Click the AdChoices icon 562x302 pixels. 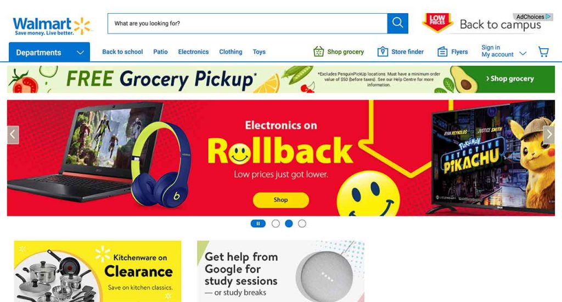548,16
